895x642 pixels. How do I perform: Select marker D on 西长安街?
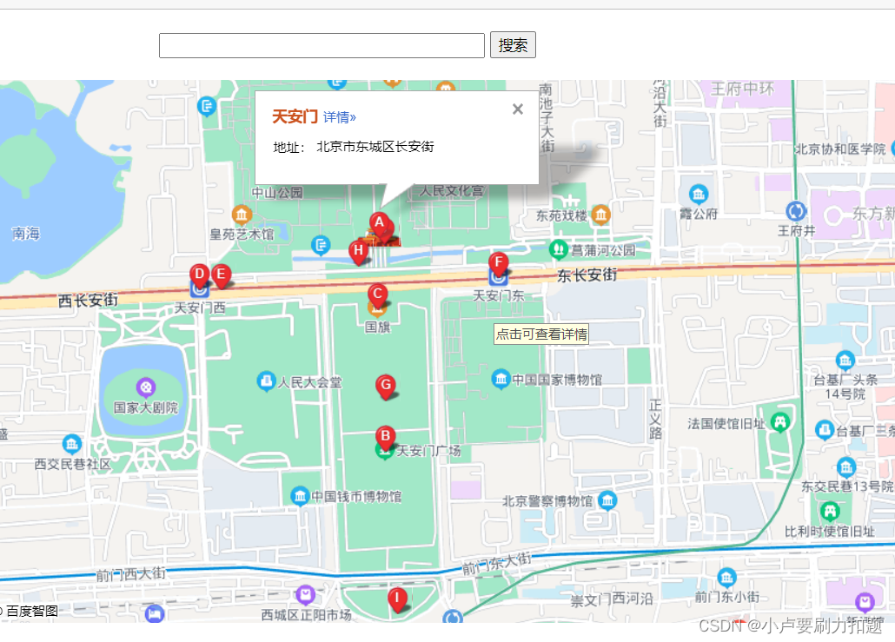[201, 275]
